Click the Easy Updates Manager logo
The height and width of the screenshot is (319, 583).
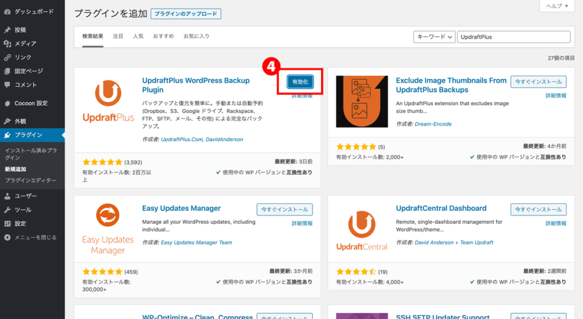(108, 229)
